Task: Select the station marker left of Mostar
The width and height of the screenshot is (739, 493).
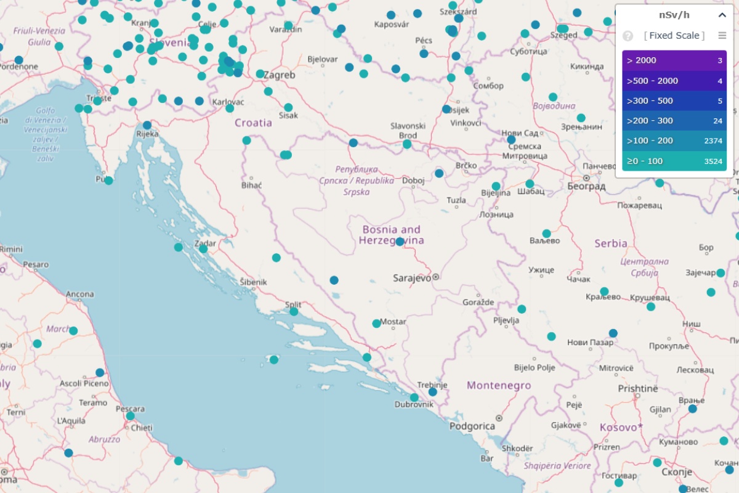Action: click(x=376, y=324)
